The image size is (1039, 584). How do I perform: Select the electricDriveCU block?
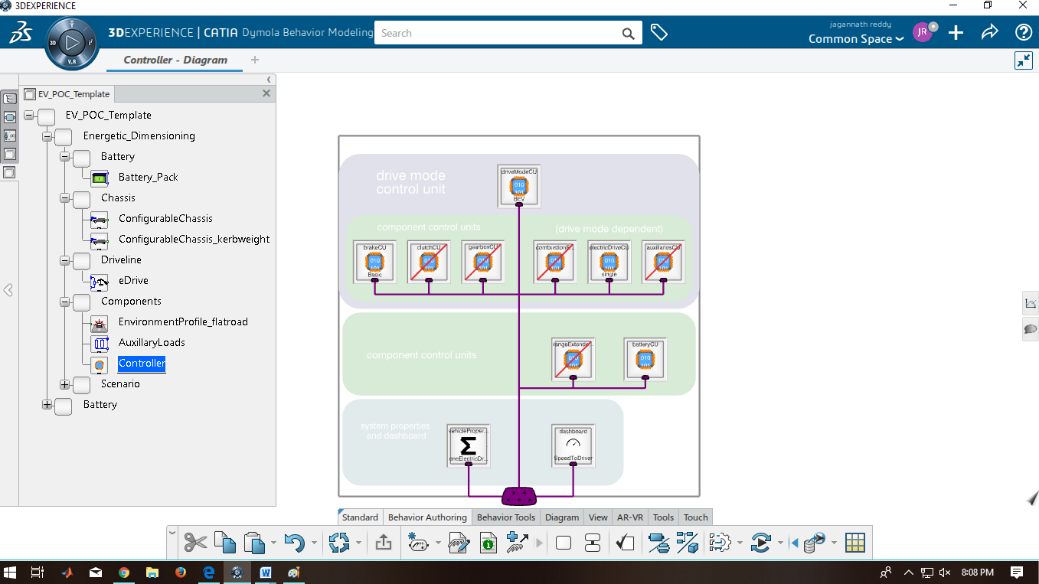coord(609,262)
